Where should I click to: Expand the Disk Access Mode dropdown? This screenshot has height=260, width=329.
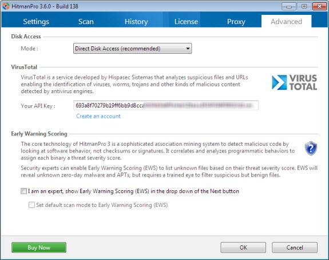132,49
